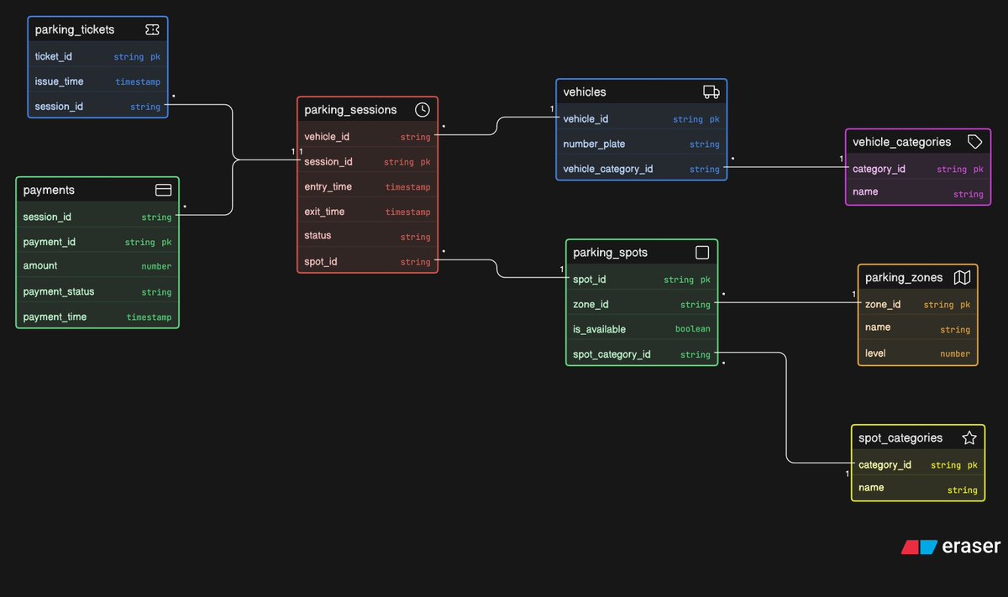Click the clock icon on parking_sessions table
The width and height of the screenshot is (1008, 597).
(x=423, y=110)
